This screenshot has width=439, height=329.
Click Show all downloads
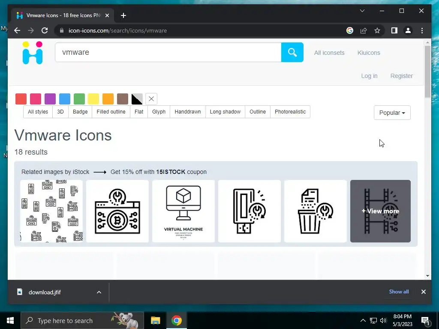pos(399,291)
